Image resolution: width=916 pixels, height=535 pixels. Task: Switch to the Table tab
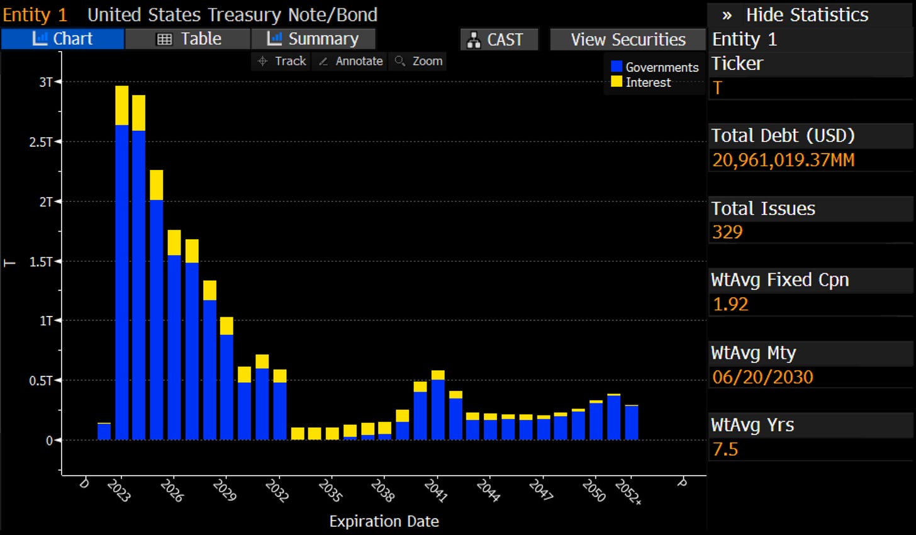(187, 39)
